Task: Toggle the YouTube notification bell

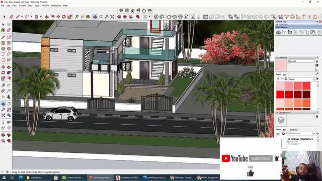Action: pos(277,158)
